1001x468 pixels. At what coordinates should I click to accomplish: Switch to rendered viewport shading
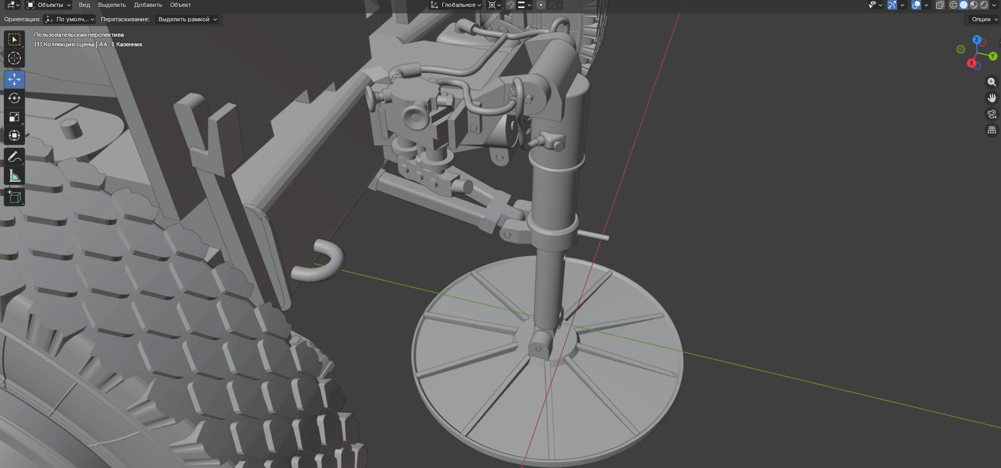(x=984, y=5)
